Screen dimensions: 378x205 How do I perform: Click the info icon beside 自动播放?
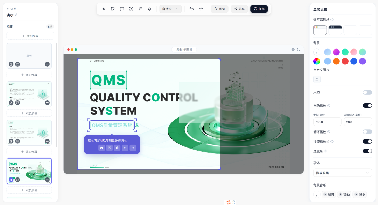(329, 106)
